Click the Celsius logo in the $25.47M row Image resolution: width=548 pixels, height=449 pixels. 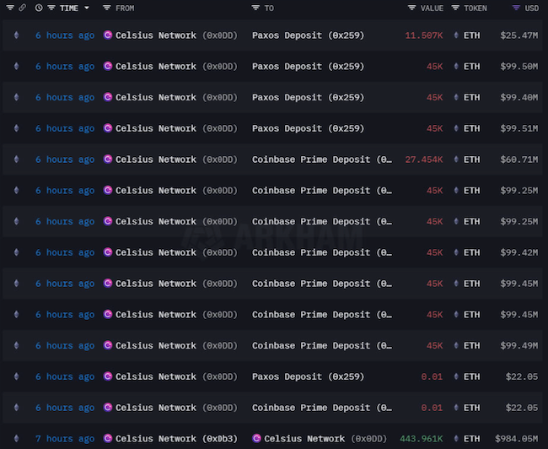(108, 35)
